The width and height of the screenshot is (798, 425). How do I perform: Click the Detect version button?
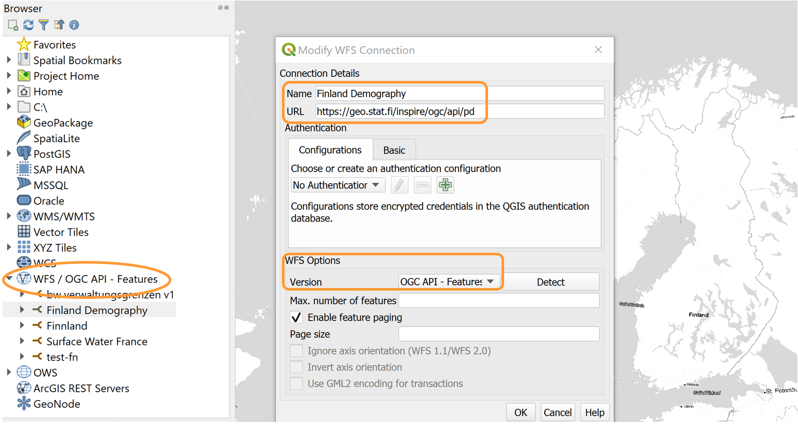point(550,282)
